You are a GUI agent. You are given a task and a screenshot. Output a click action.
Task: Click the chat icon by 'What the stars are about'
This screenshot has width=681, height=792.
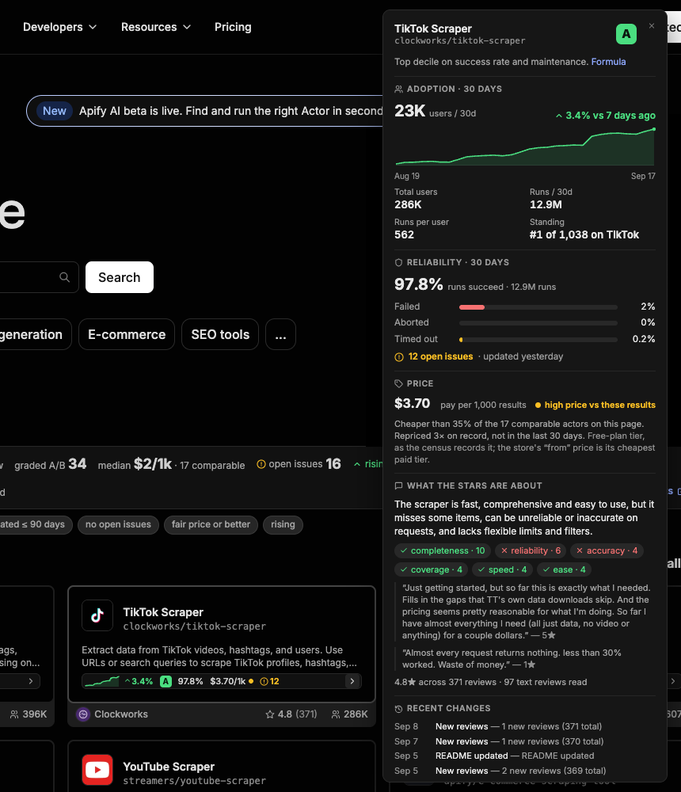click(398, 486)
